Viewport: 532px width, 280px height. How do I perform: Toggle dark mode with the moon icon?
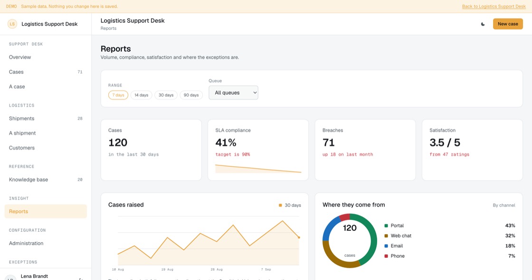[483, 24]
